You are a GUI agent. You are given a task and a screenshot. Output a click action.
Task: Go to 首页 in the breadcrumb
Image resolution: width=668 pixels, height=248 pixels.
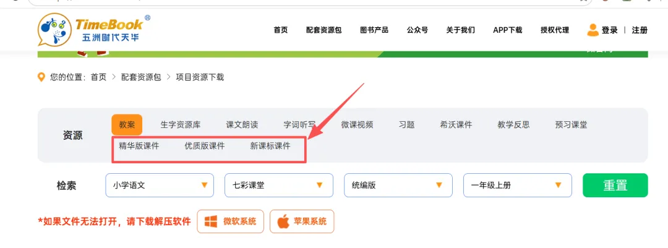click(x=98, y=77)
